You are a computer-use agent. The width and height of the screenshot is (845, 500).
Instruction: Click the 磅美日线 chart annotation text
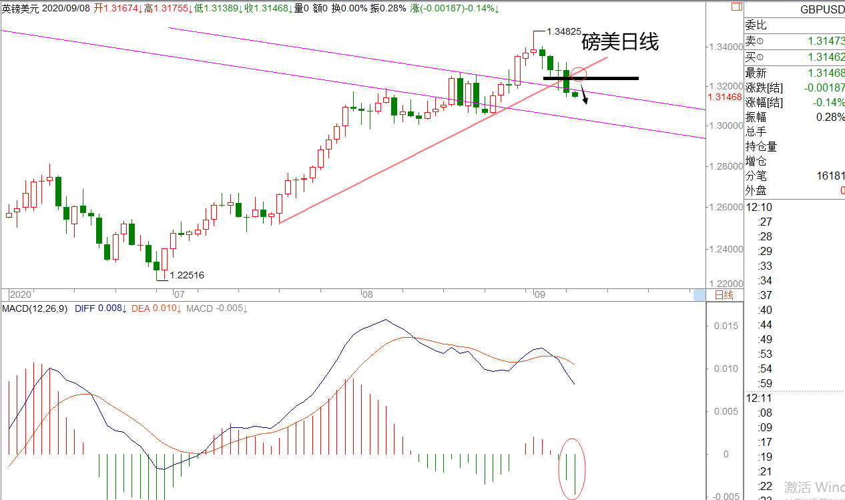tap(620, 42)
